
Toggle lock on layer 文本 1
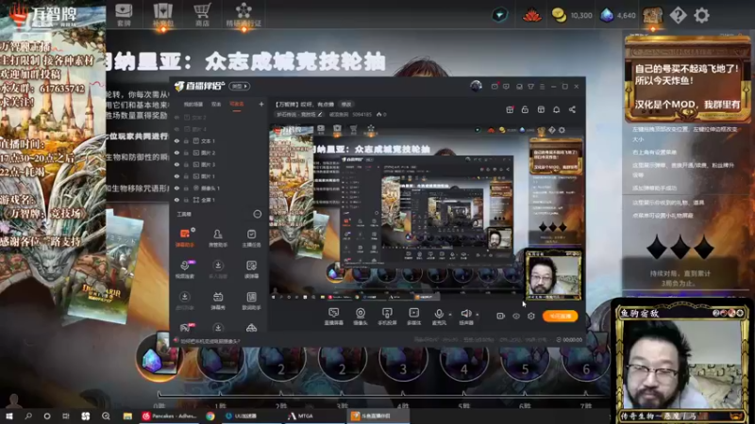pyautogui.click(x=186, y=140)
